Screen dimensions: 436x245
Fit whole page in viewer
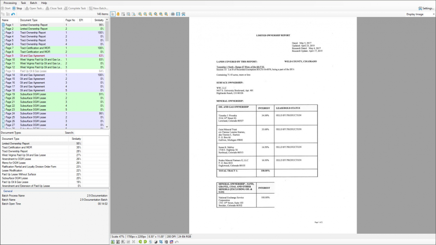pyautogui.click(x=156, y=14)
